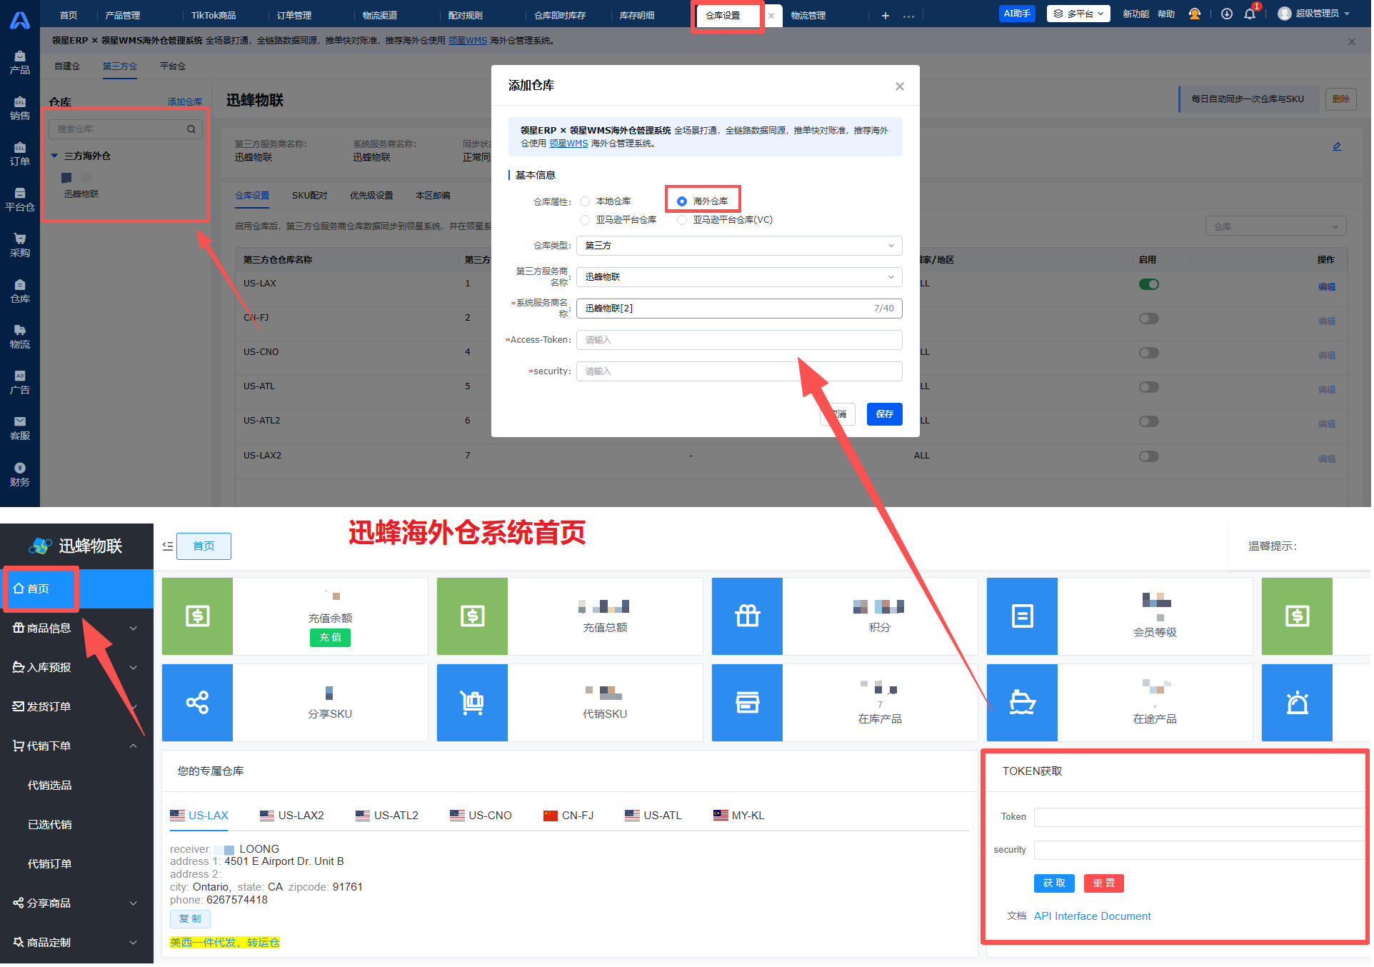Screen dimensions: 1374x967
Task: Click the notification bell icon
Action: (1250, 14)
